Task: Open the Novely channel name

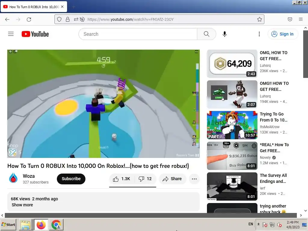Action: point(265,157)
